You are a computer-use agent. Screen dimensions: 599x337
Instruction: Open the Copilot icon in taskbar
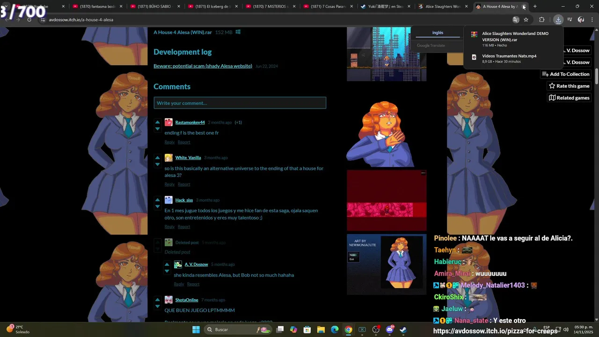coord(293,330)
